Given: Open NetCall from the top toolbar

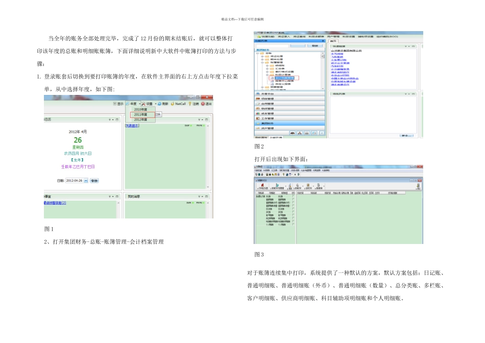Looking at the screenshot, I should point(178,104).
